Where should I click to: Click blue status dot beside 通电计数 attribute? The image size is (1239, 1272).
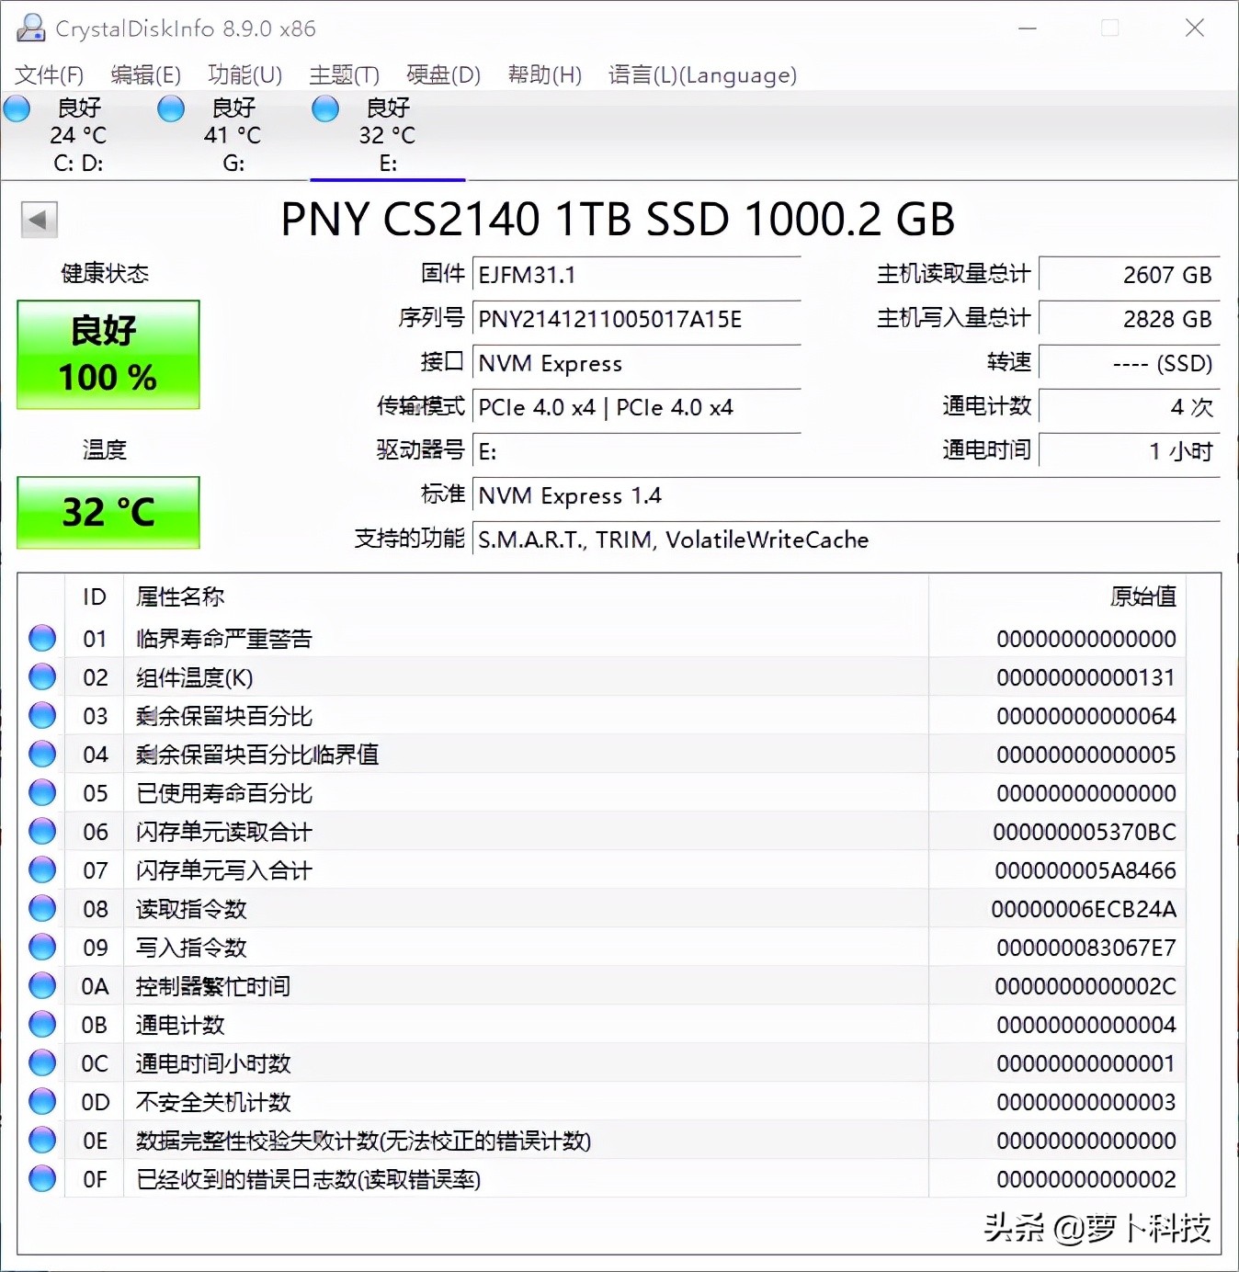pyautogui.click(x=41, y=1024)
